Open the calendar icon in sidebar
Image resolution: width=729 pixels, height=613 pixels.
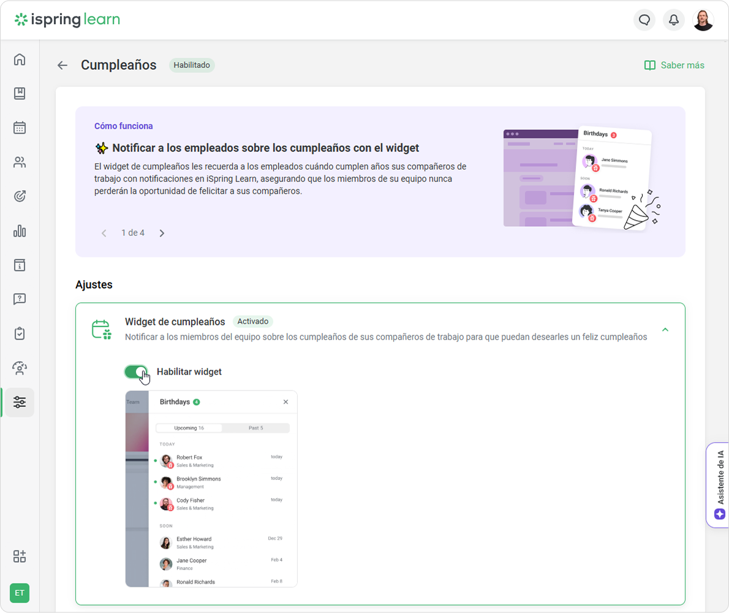20,128
